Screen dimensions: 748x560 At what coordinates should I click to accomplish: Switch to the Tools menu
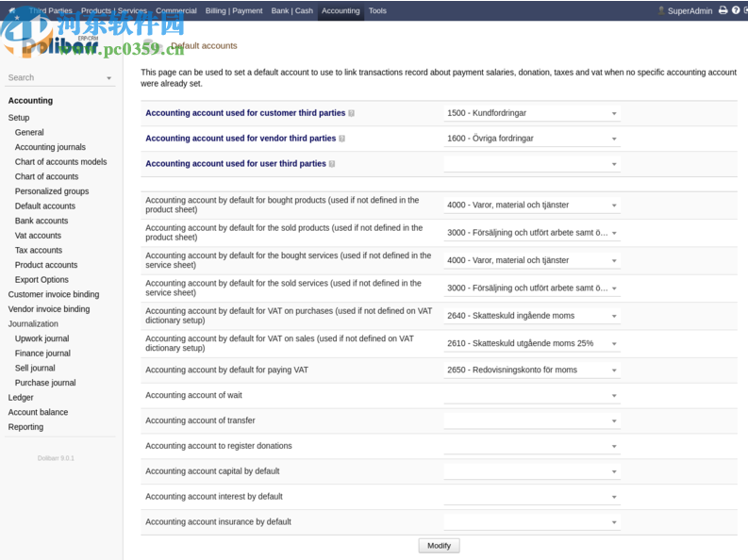(377, 10)
